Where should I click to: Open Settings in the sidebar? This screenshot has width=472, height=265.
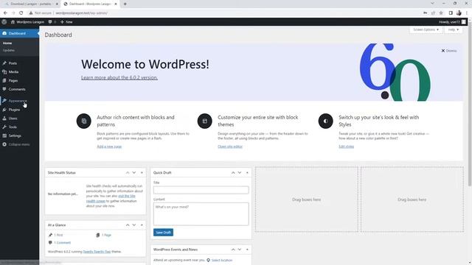tap(15, 135)
